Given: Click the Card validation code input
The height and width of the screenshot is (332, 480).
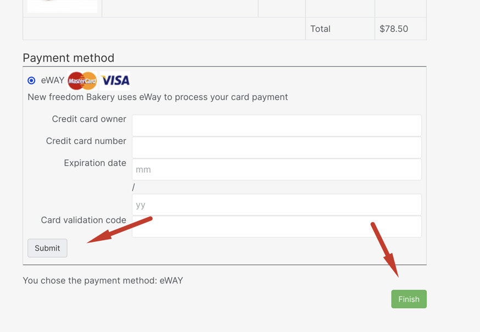Looking at the screenshot, I should click(276, 226).
